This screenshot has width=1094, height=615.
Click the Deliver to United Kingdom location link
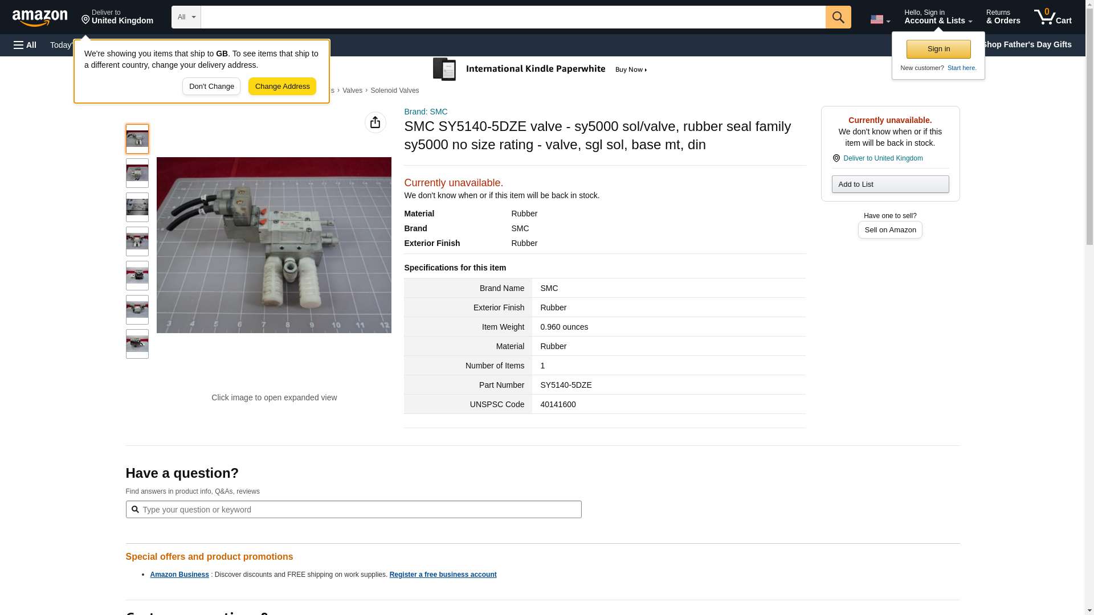(882, 158)
